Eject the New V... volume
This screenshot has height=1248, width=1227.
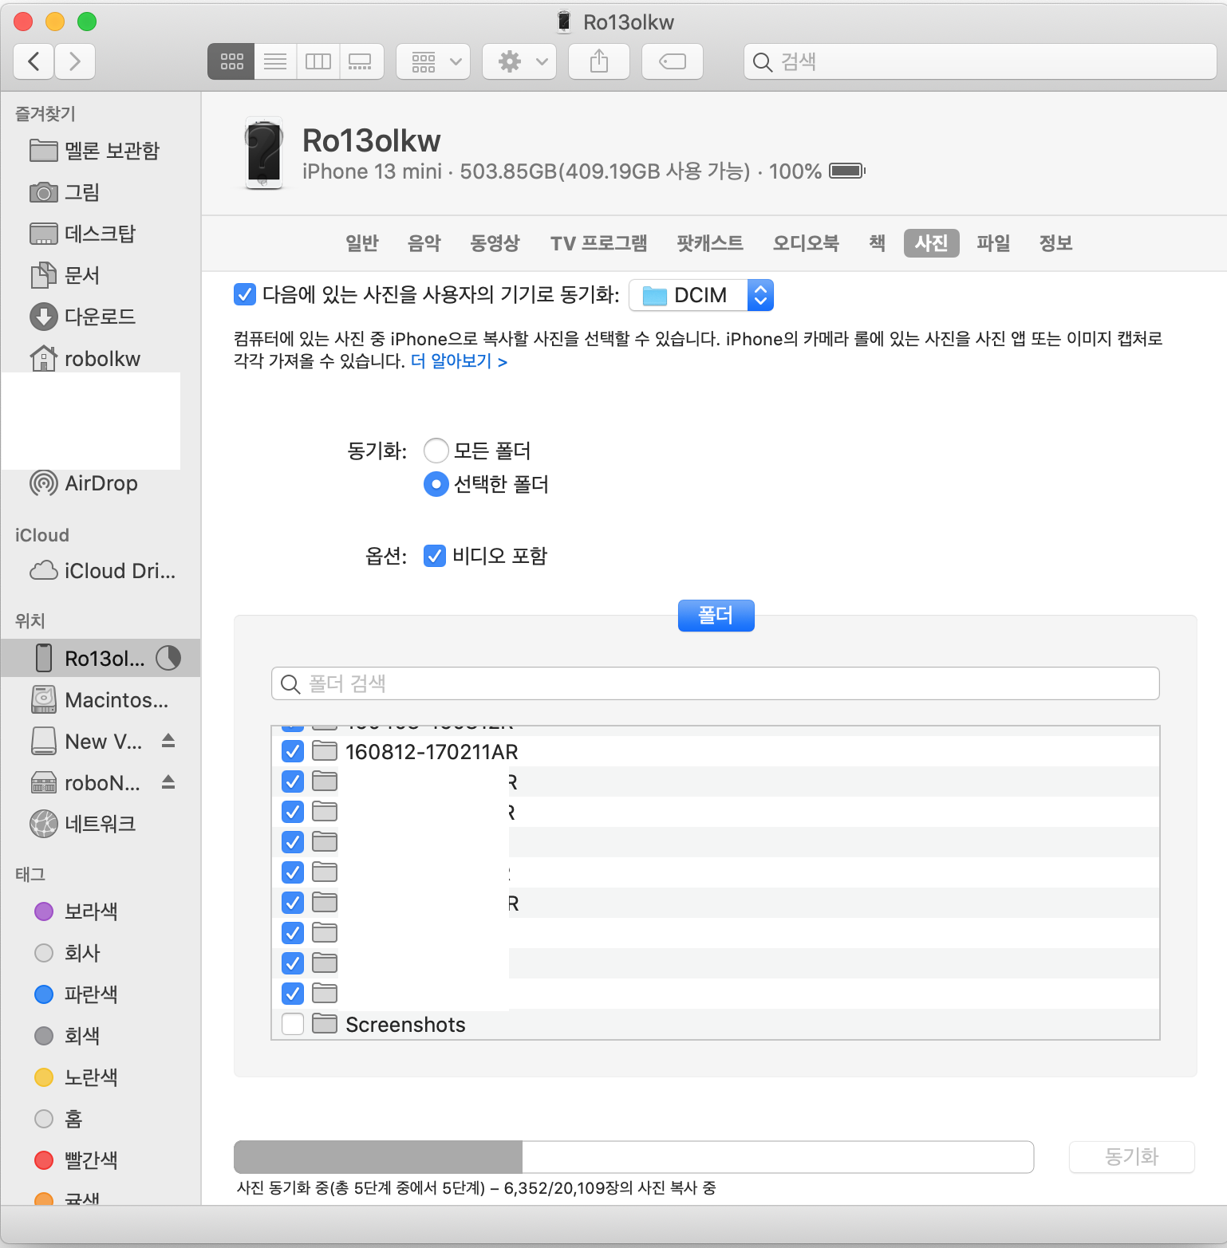click(168, 741)
